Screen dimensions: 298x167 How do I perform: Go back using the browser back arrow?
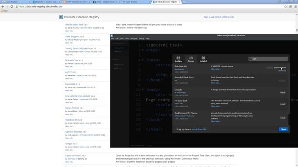click(3, 6)
